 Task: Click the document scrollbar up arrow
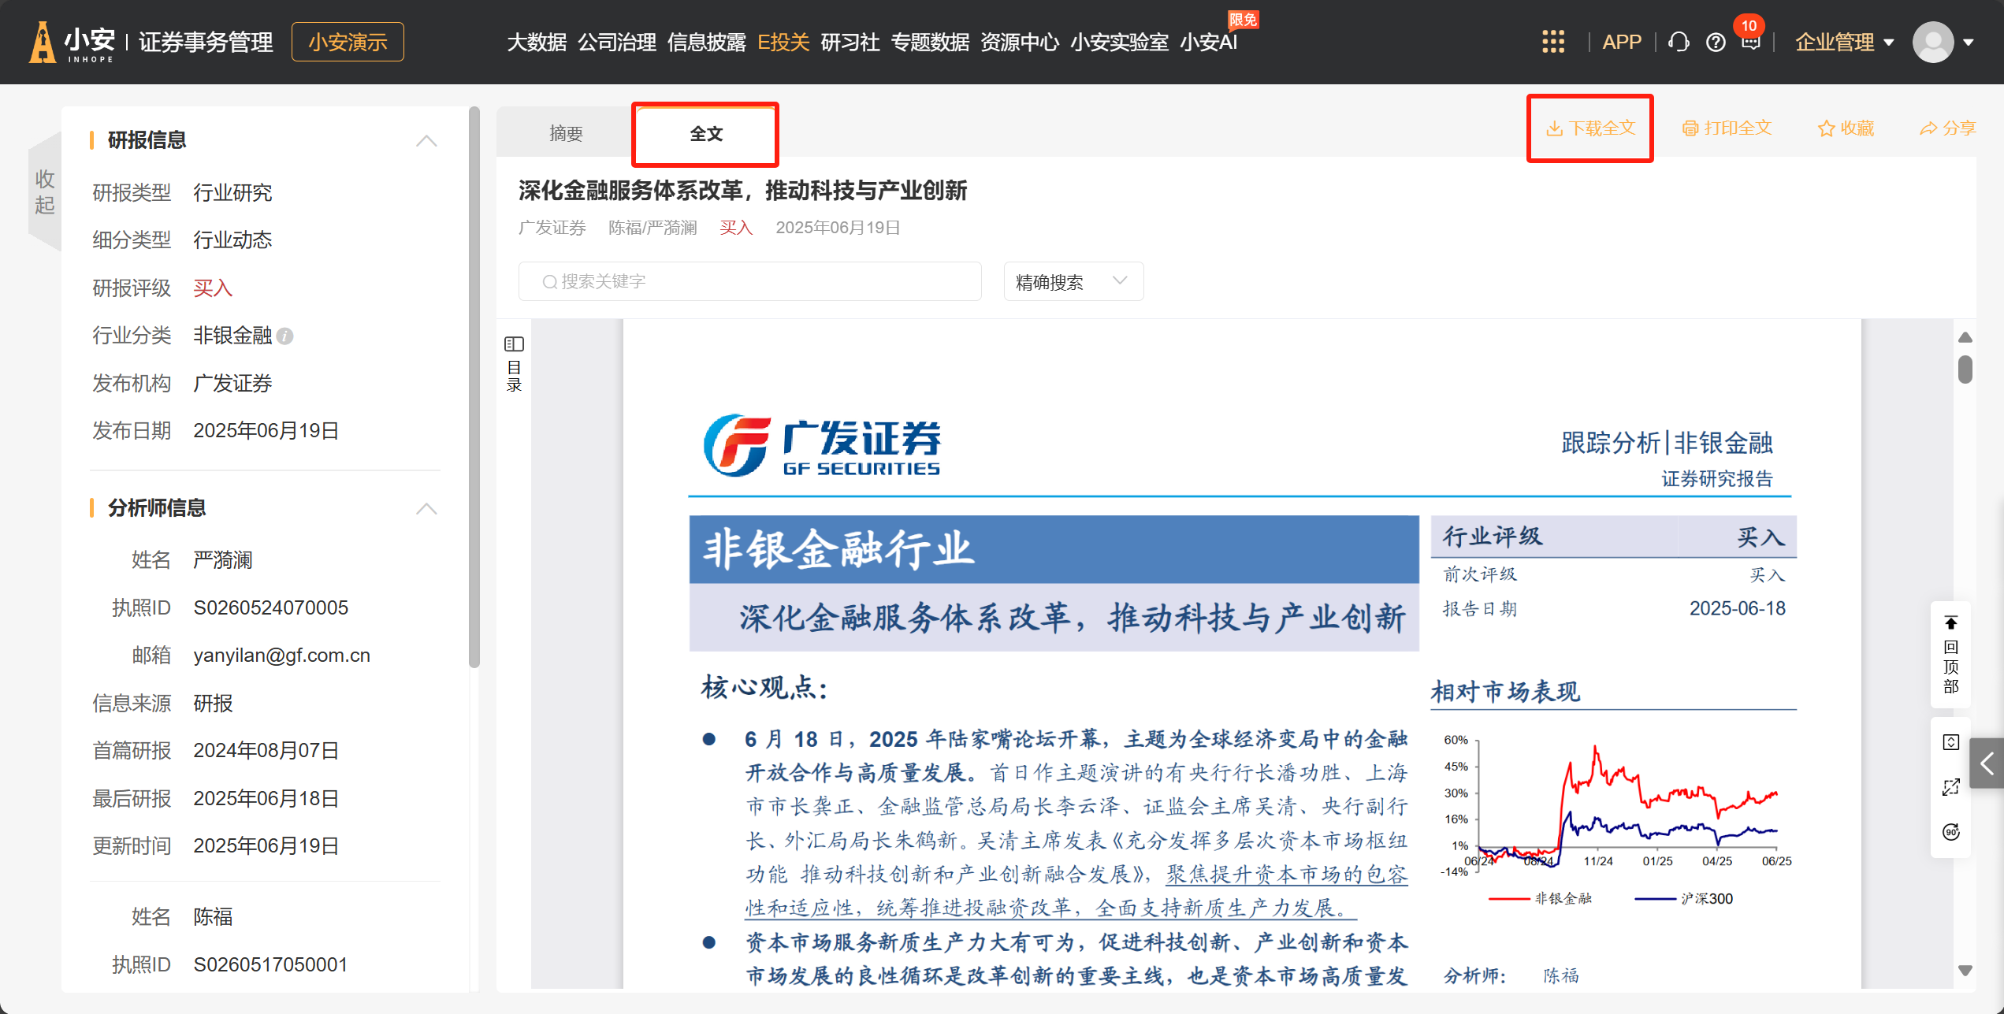click(x=1965, y=337)
